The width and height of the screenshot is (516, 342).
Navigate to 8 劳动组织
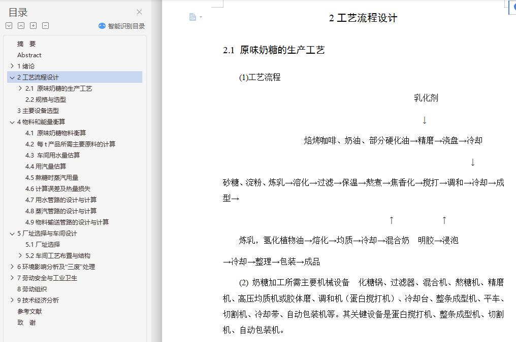pyautogui.click(x=32, y=289)
